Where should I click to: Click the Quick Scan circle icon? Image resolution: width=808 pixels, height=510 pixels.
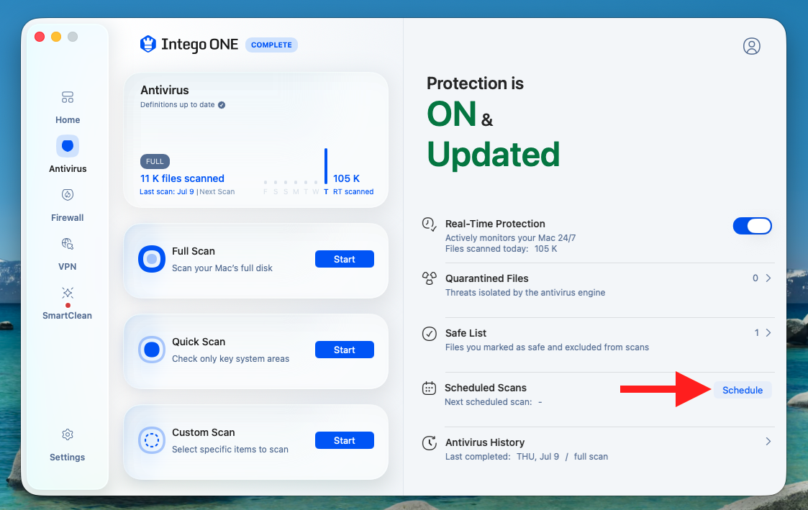(152, 350)
